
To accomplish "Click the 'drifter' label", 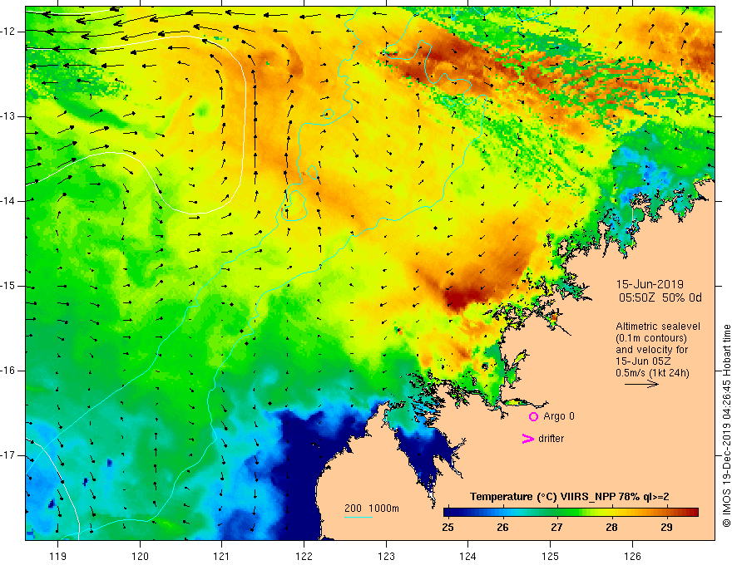I will pos(551,439).
